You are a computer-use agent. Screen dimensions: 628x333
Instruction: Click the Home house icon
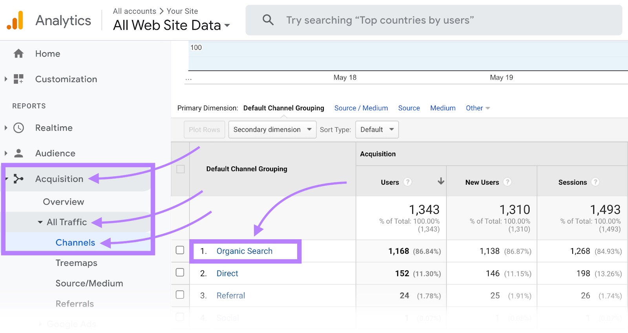point(18,54)
